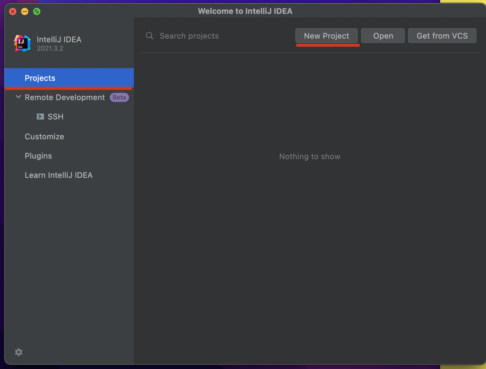This screenshot has height=369, width=486.
Task: Create a New Project
Action: 327,36
